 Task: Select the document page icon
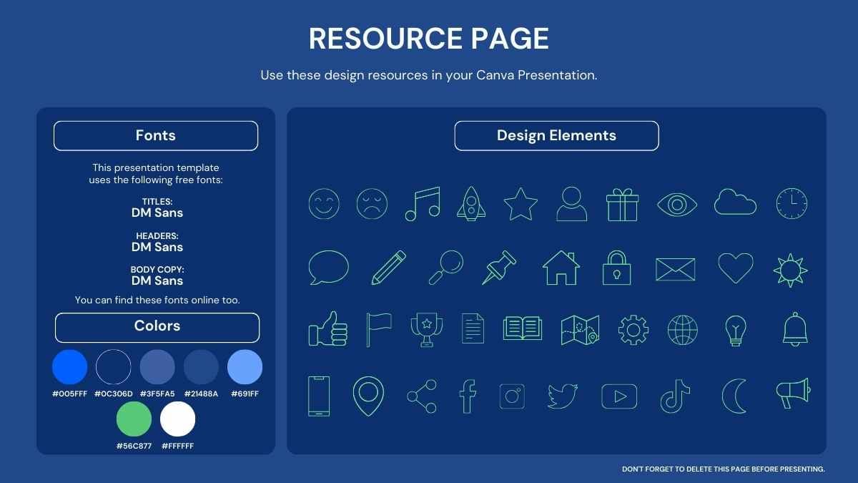473,328
